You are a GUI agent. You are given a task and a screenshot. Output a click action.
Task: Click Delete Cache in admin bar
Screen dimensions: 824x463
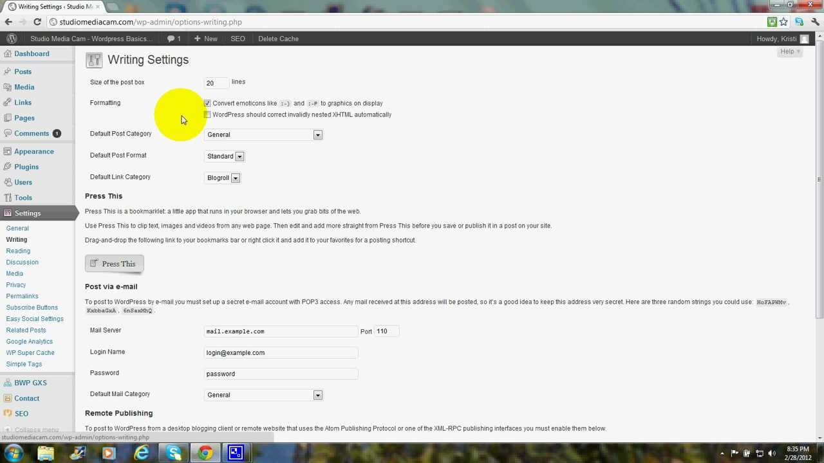278,39
